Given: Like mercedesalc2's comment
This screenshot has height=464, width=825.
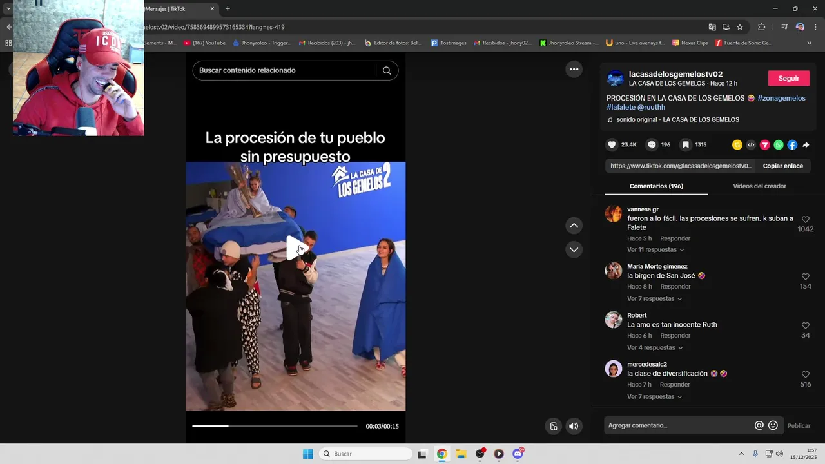Looking at the screenshot, I should click(x=805, y=375).
